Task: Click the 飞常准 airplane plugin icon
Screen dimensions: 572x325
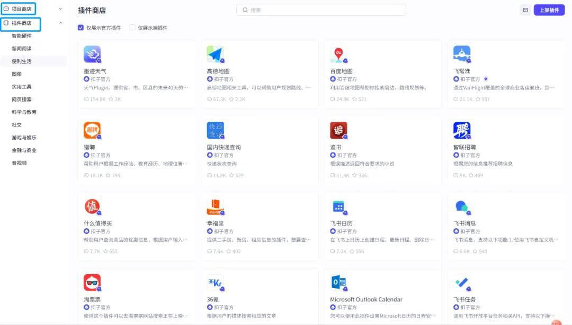Action: (x=462, y=53)
